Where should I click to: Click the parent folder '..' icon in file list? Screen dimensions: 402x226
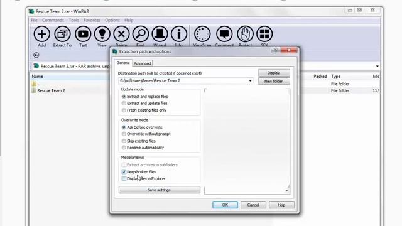pyautogui.click(x=33, y=84)
